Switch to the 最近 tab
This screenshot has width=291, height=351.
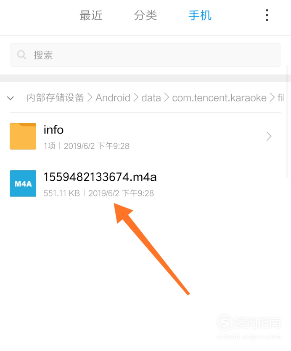click(x=91, y=16)
